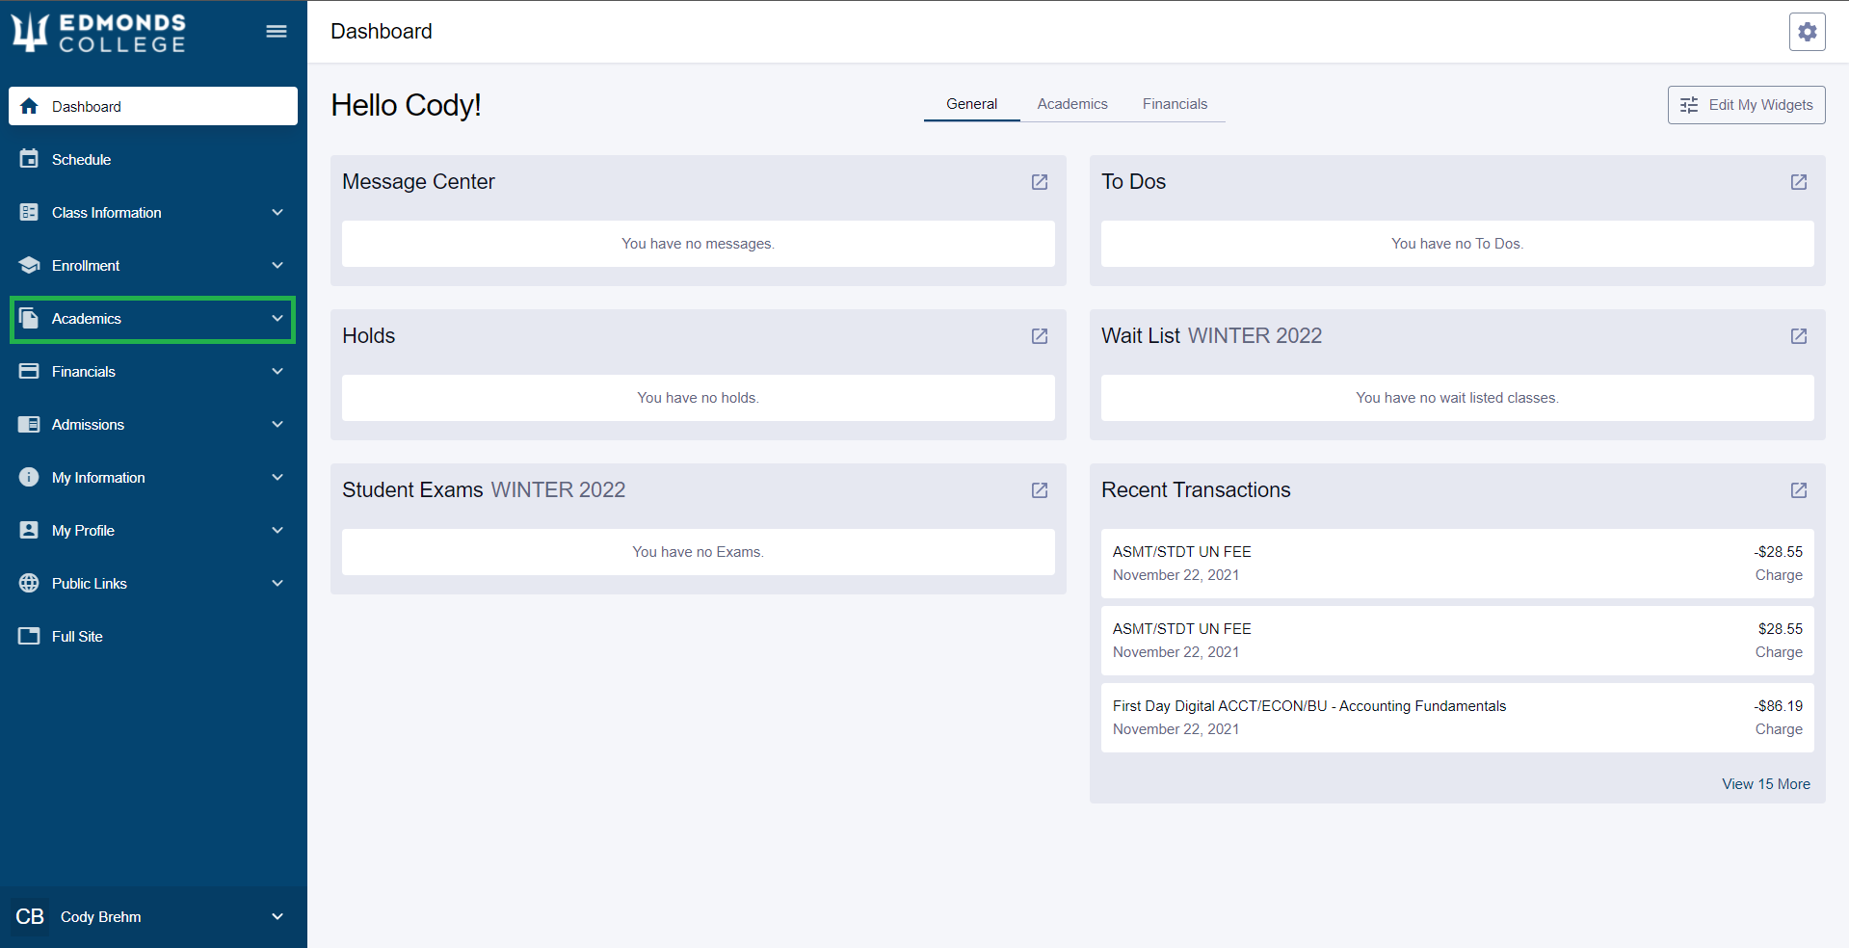
Task: Click View 15 More link
Action: coord(1765,784)
